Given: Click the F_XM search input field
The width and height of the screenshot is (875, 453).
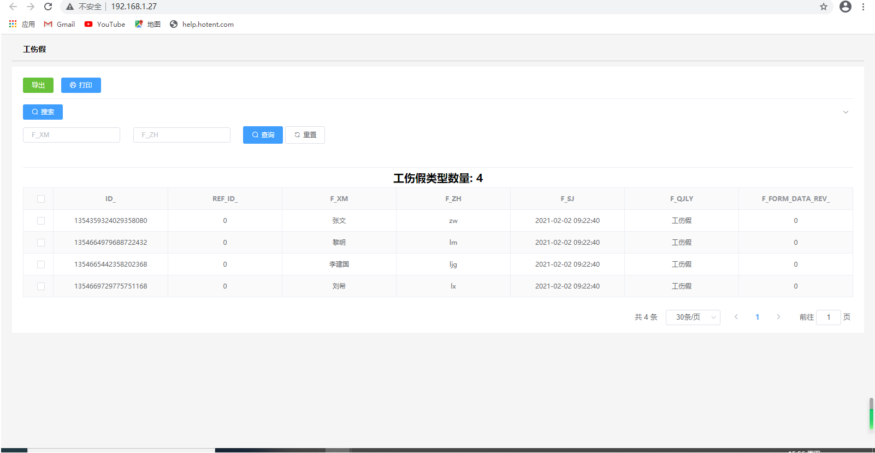Looking at the screenshot, I should tap(72, 135).
